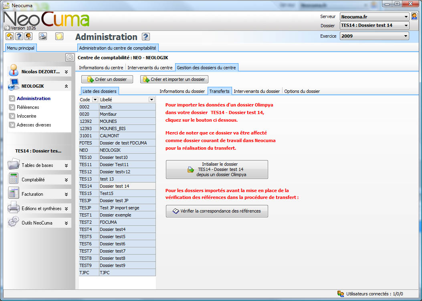Click arrow icon next to Adresses diverses

click(12, 125)
